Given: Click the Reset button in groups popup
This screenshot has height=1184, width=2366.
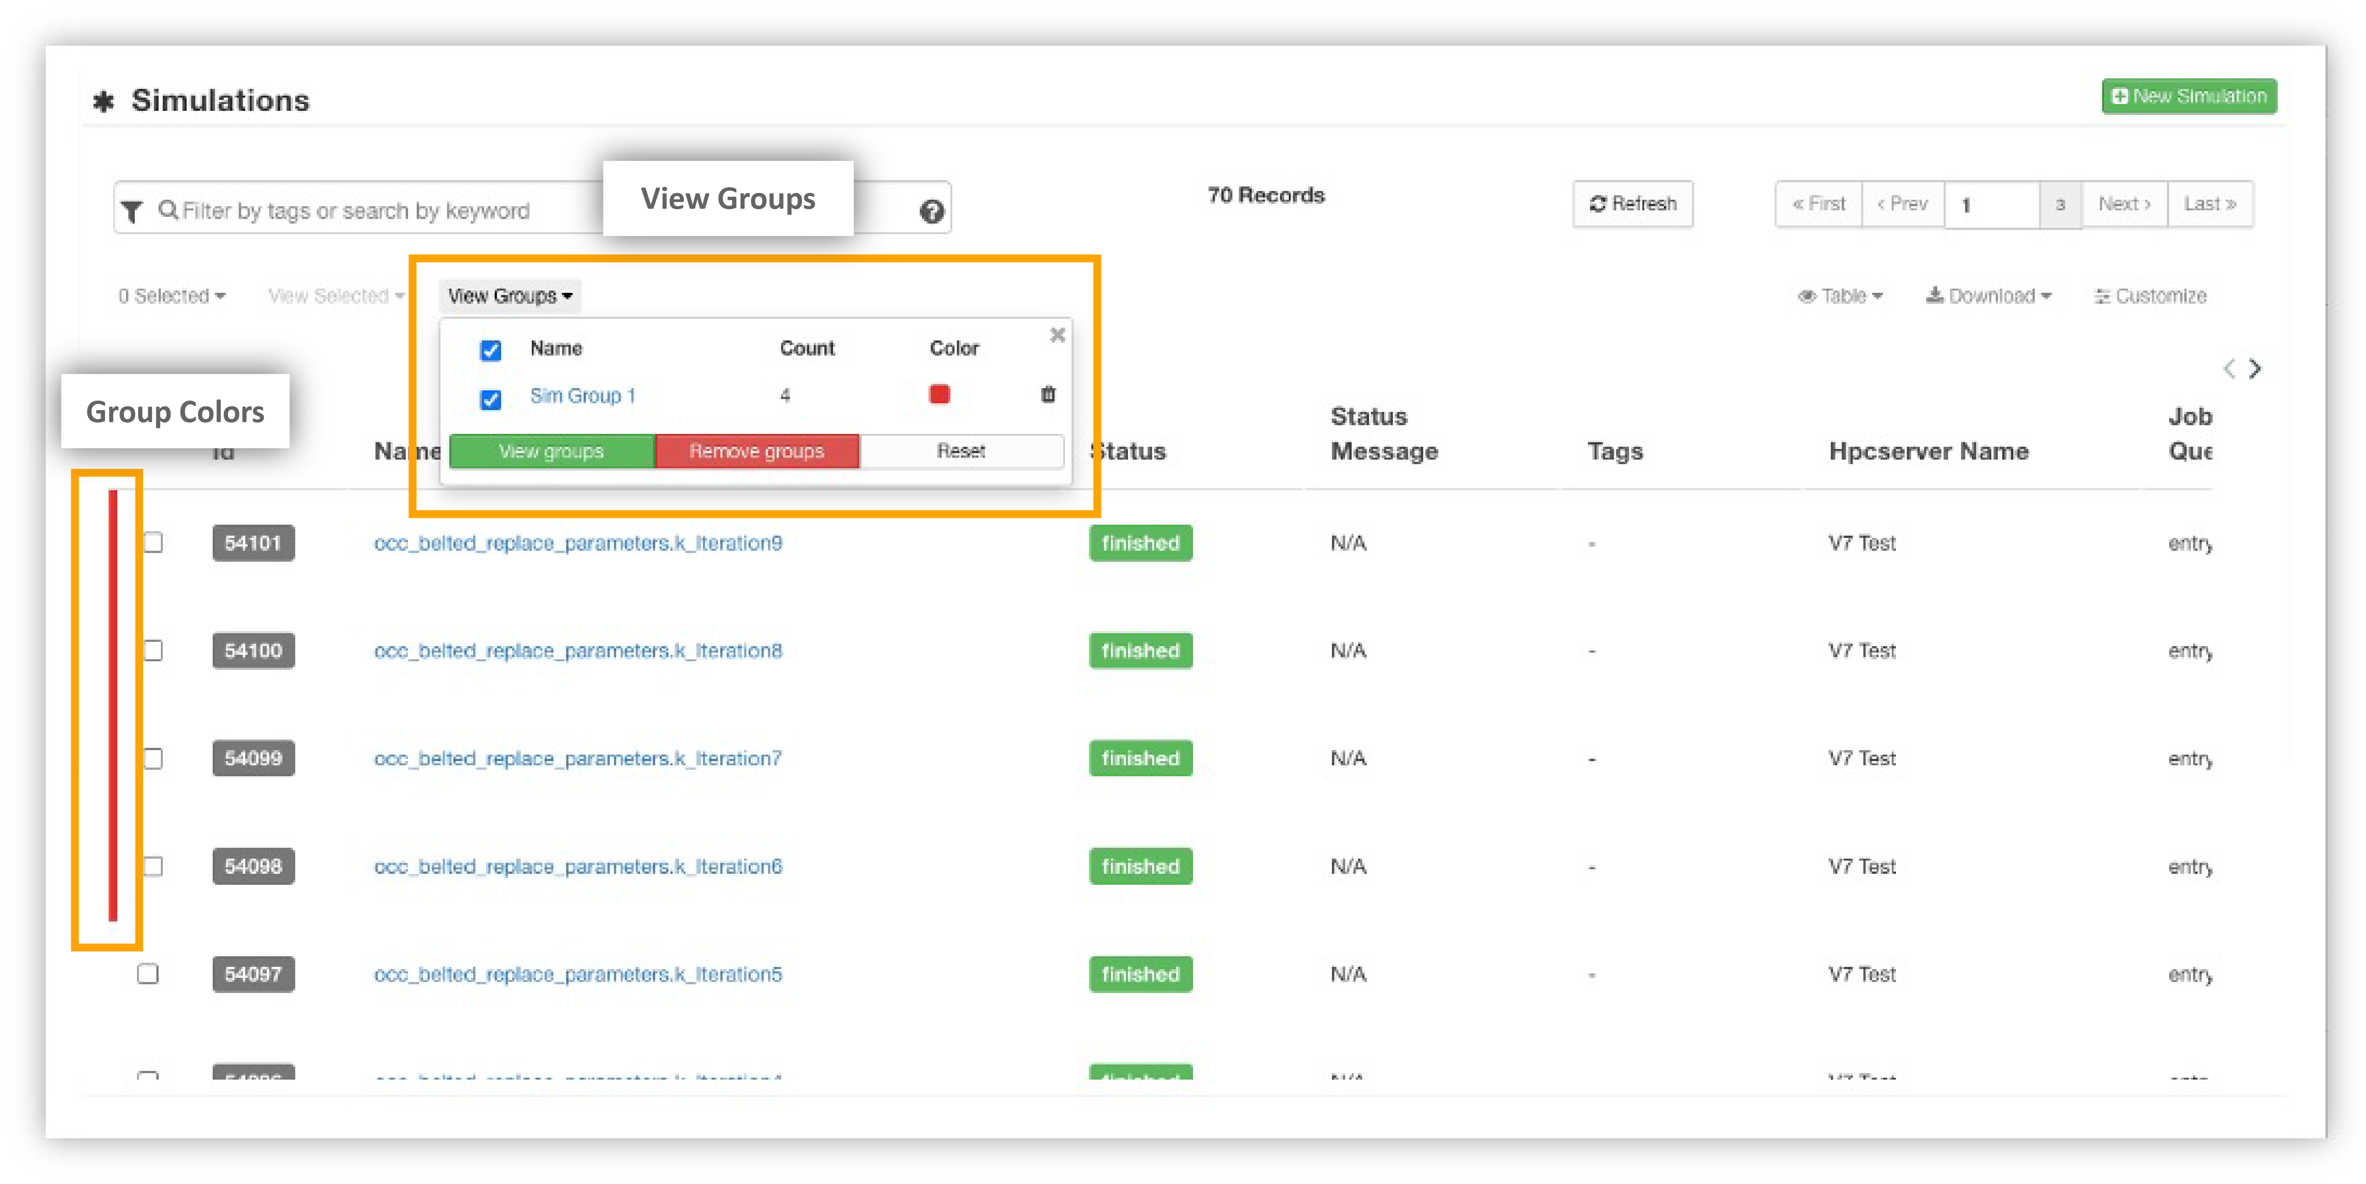Looking at the screenshot, I should tap(962, 452).
